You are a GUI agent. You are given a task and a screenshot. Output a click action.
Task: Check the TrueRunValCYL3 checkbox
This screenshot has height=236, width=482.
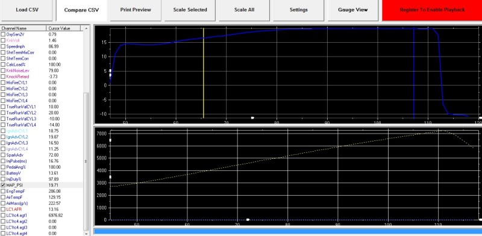tap(3, 119)
